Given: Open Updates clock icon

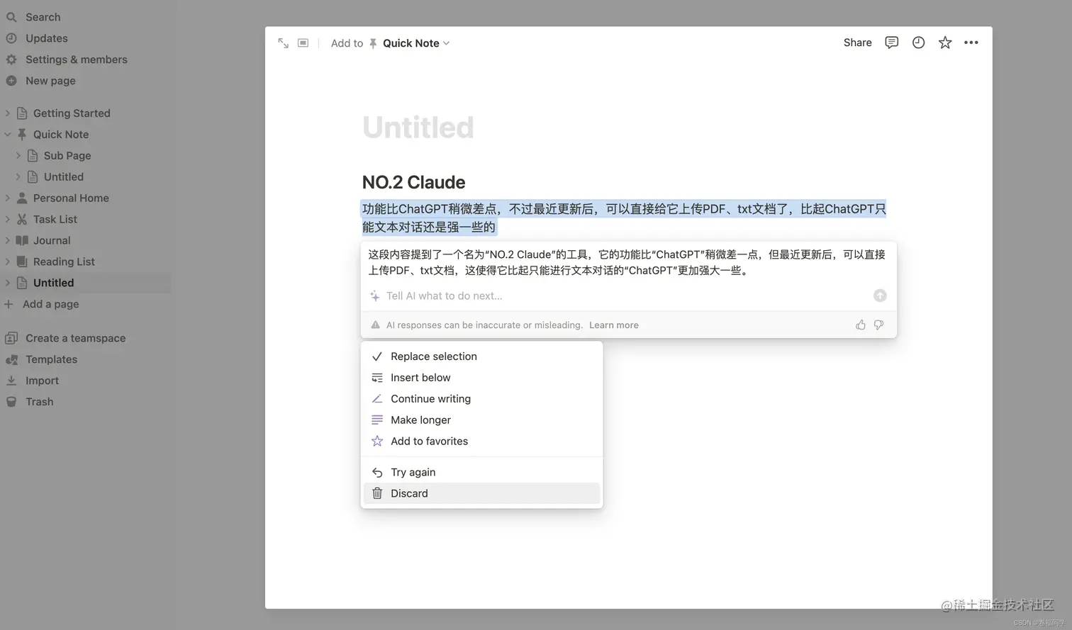Looking at the screenshot, I should click(11, 38).
